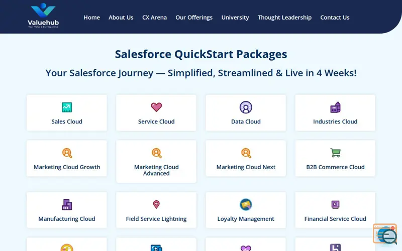The image size is (402, 251).
Task: Click the Industries Cloud factory icon
Action: pos(335,107)
